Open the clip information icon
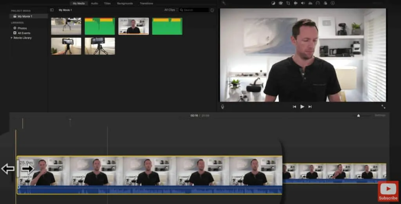 pyautogui.click(x=332, y=3)
